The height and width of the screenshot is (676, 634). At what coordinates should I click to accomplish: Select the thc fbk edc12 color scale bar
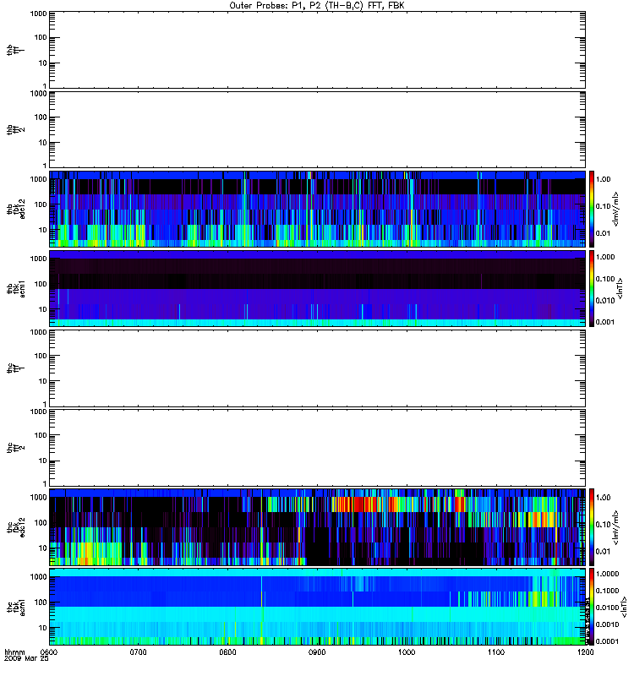pos(592,526)
